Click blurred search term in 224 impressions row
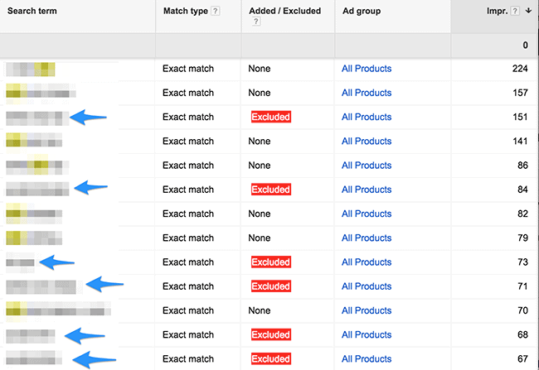This screenshot has height=370, width=539. tap(31, 70)
